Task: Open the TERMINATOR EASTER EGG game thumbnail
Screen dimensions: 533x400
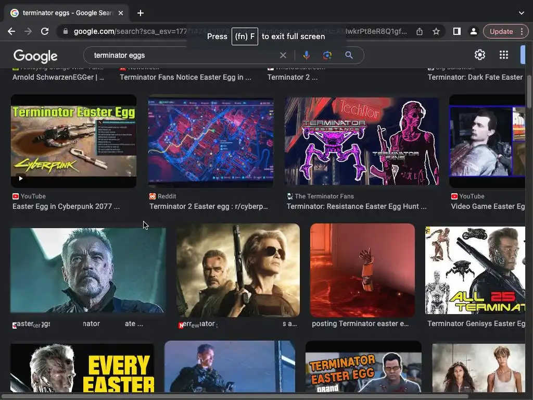Action: (x=363, y=367)
